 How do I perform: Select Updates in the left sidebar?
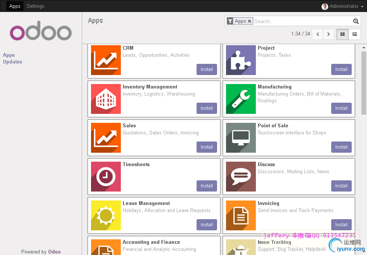pyautogui.click(x=13, y=62)
